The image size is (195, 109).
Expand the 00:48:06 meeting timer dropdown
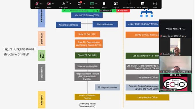point(106,11)
